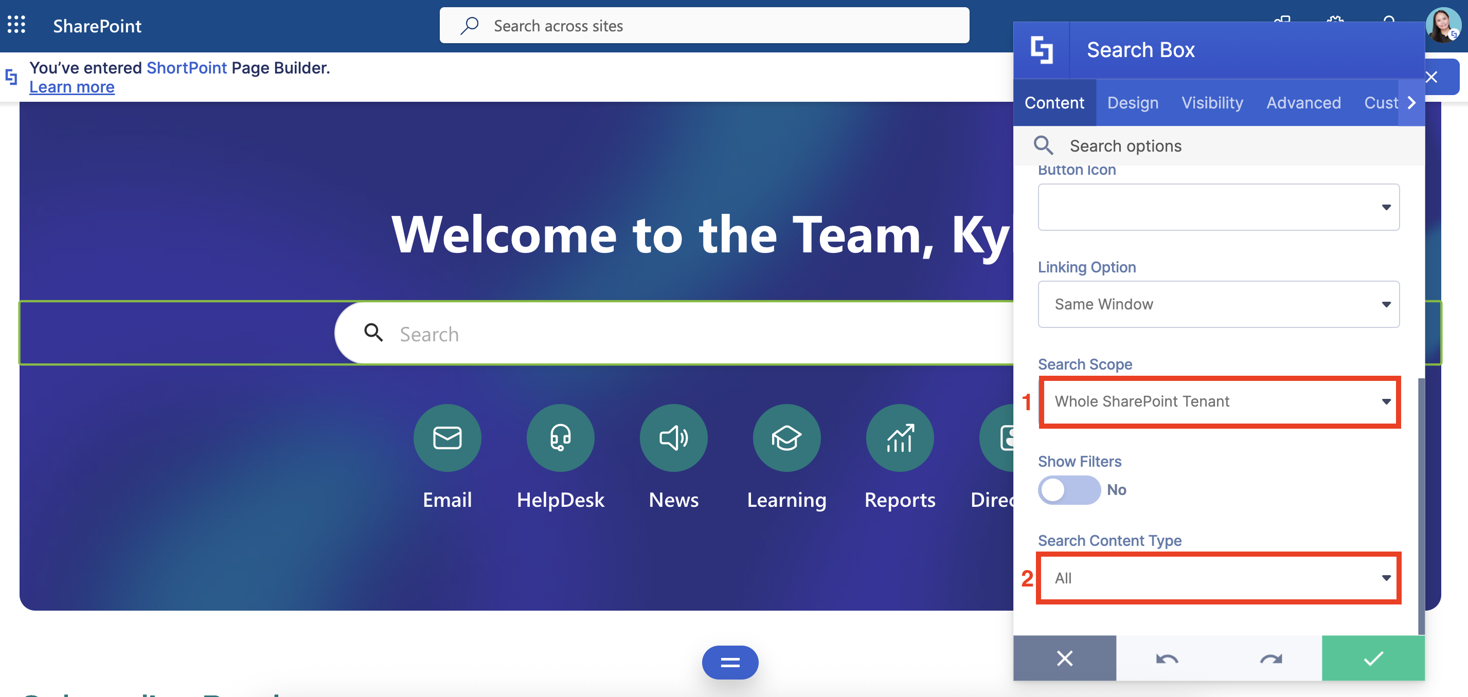1468x697 pixels.
Task: Open the Search Content Type dropdown
Action: coord(1219,578)
